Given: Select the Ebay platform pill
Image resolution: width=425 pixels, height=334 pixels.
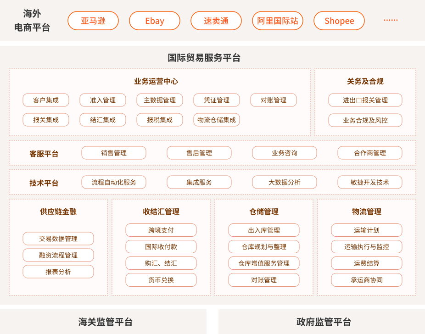Looking at the screenshot, I should point(155,21).
